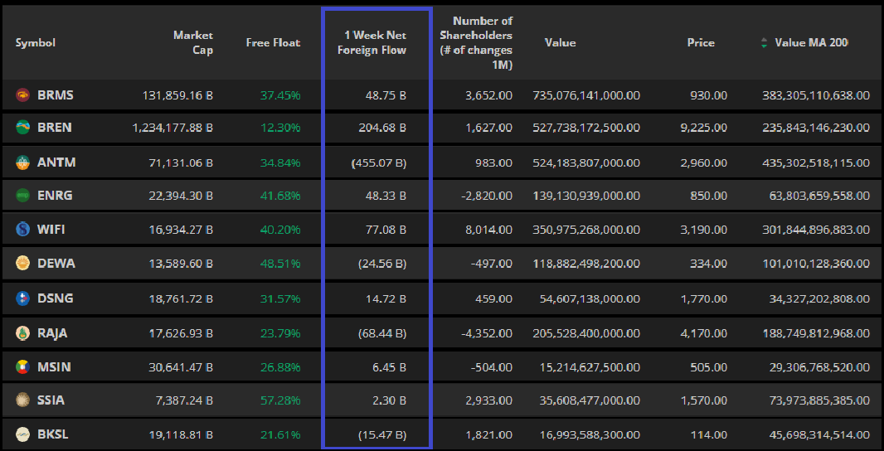The width and height of the screenshot is (884, 451).
Task: Open the SSIA ticker symbol link
Action: [x=51, y=400]
